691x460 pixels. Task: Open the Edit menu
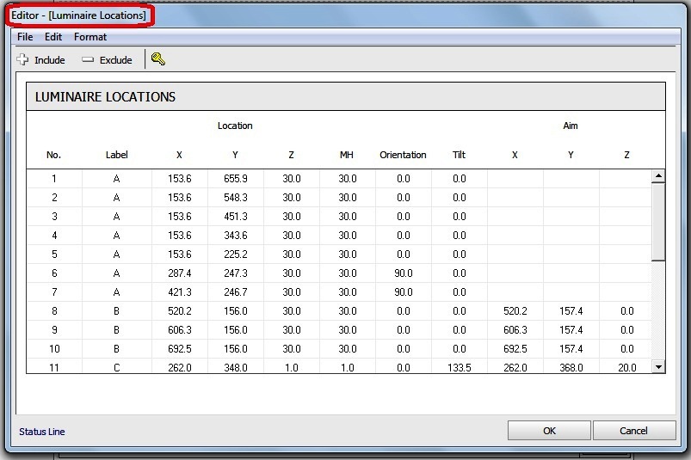coord(53,37)
